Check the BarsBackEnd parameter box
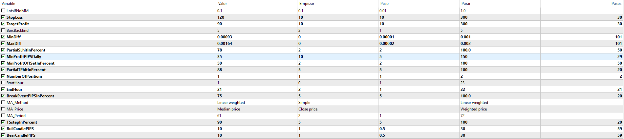624x139 pixels. 3,30
